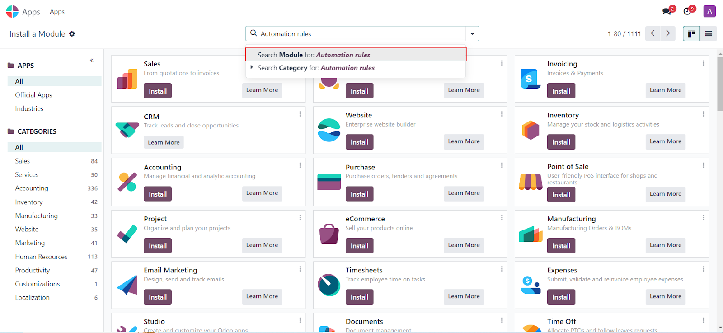The image size is (723, 333).
Task: Open the activities clock icon
Action: tap(687, 11)
